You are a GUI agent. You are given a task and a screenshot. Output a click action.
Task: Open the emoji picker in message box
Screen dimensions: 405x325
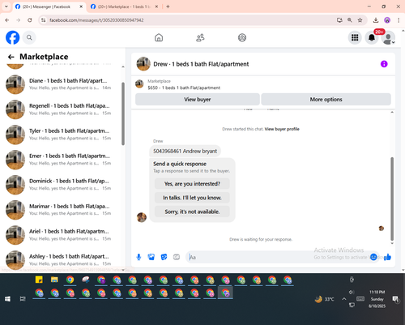tap(373, 257)
